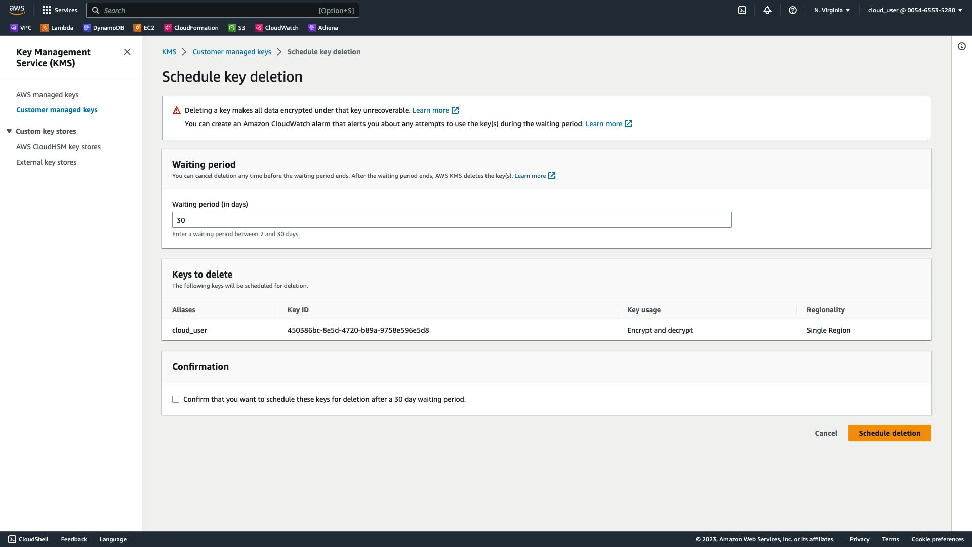This screenshot has height=547, width=972.
Task: Open External key stores in sidebar
Action: pos(46,162)
